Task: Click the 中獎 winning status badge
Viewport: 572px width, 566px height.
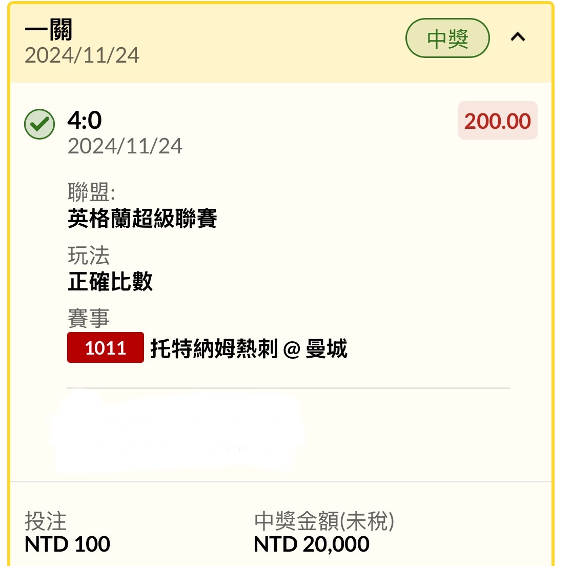Action: [x=447, y=38]
